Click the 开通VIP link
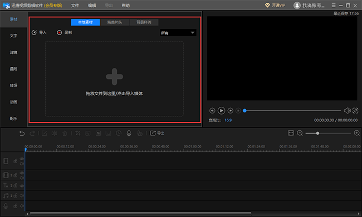Screen dimensions: 362x217 click(x=275, y=5)
